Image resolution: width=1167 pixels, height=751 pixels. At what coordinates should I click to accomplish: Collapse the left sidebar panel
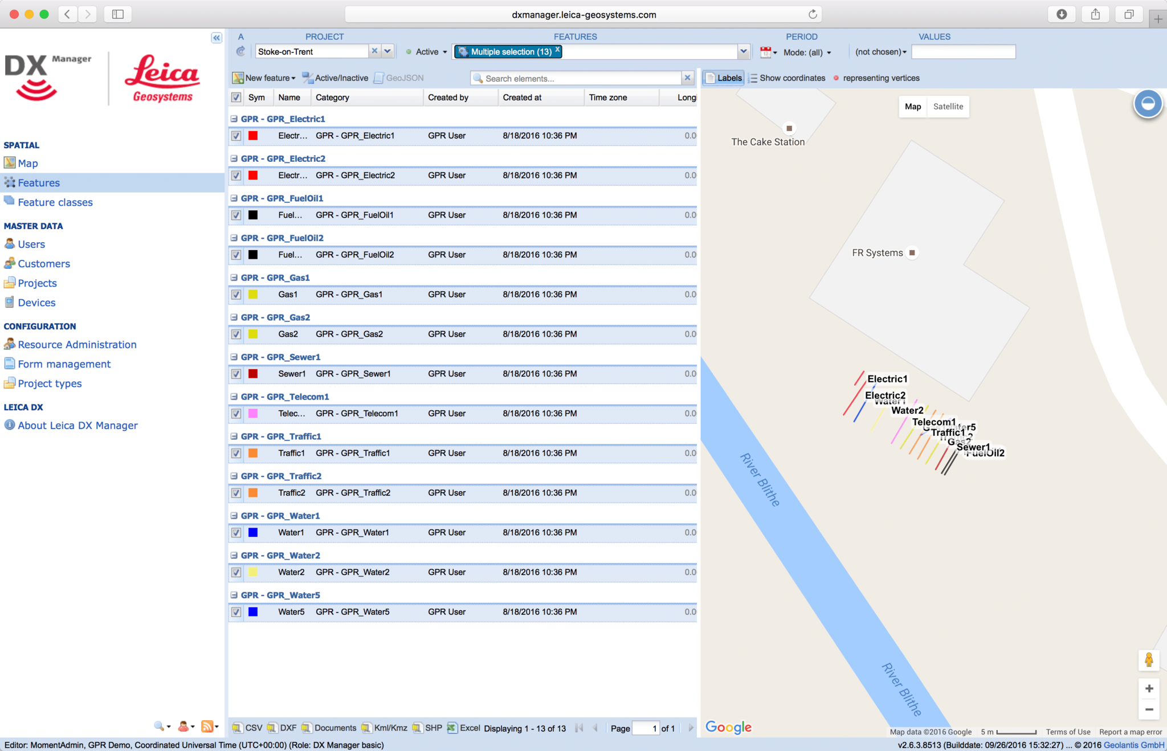[x=217, y=38]
